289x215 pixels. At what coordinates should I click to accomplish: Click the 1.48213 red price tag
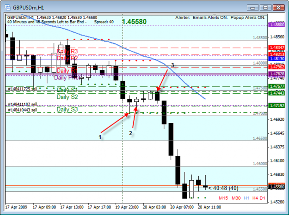(x=277, y=55)
